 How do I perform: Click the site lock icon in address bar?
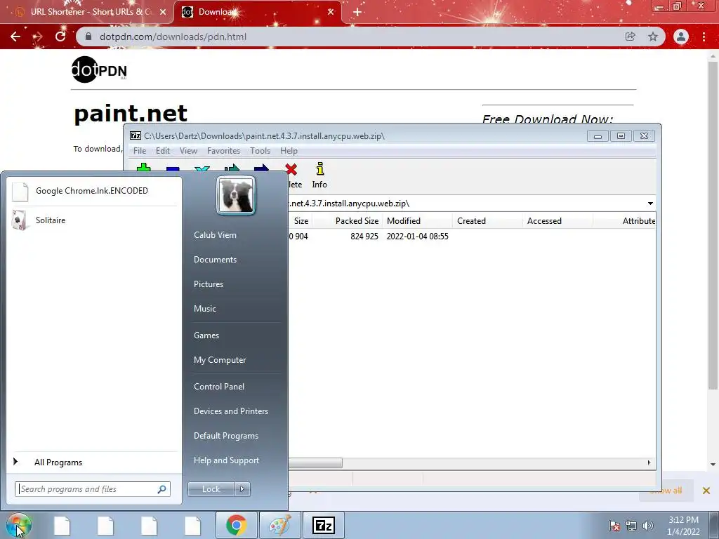click(88, 36)
